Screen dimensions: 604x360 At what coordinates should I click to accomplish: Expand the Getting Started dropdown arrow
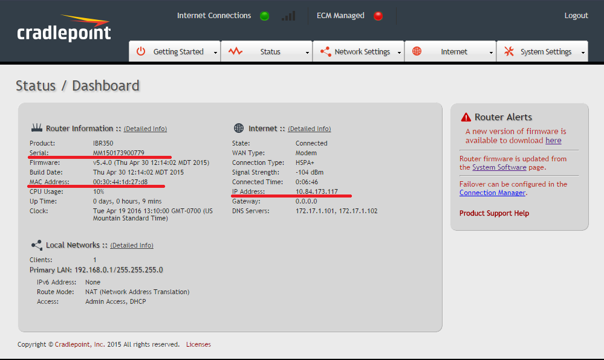coord(215,53)
